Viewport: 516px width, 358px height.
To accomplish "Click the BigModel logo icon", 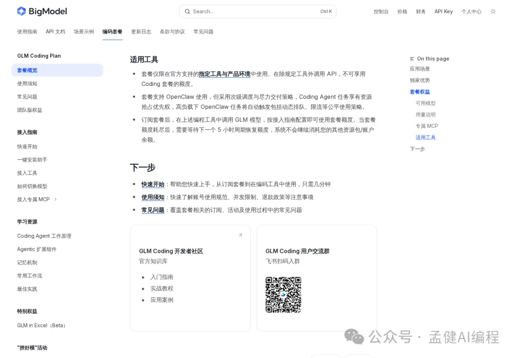I will 21,11.
